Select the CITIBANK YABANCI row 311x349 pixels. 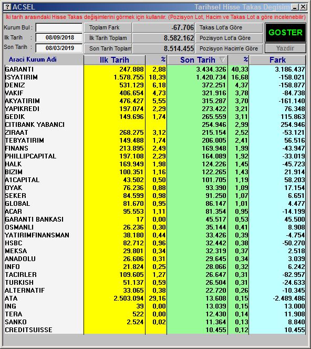coord(35,125)
